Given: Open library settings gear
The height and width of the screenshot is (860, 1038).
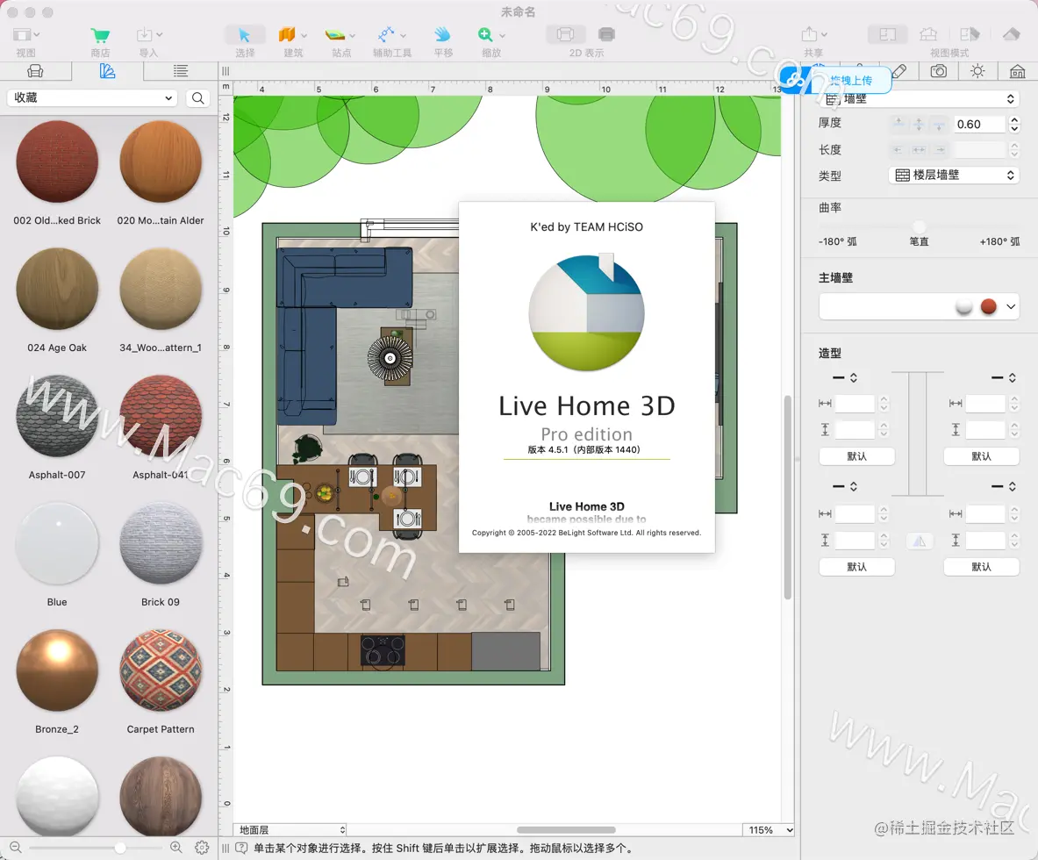Looking at the screenshot, I should 202,848.
